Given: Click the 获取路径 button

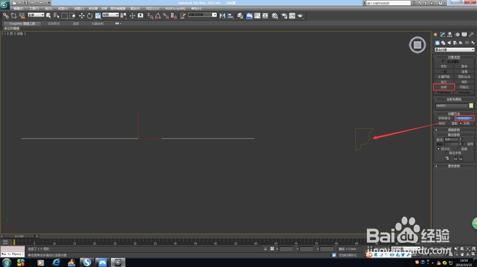Looking at the screenshot, I should [444, 119].
